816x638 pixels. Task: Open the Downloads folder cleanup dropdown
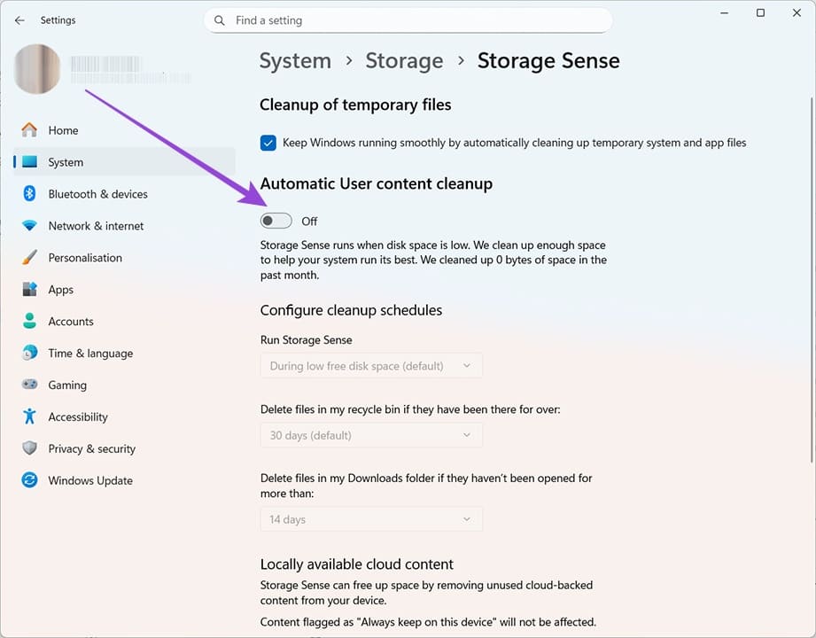(x=370, y=518)
